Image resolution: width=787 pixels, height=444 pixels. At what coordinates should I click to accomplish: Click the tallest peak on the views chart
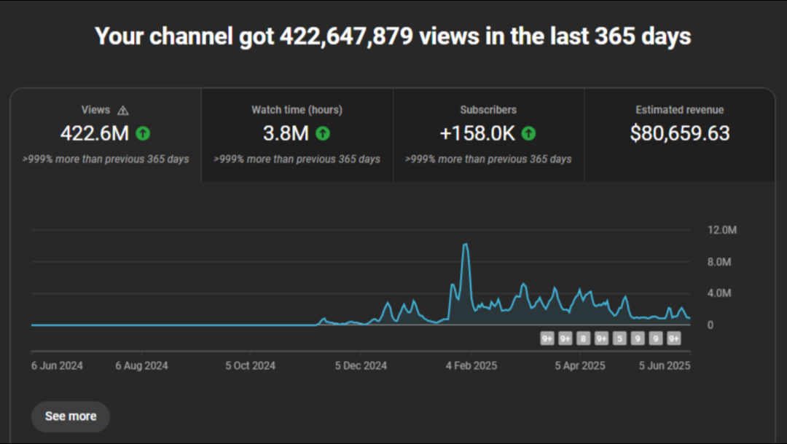click(465, 245)
